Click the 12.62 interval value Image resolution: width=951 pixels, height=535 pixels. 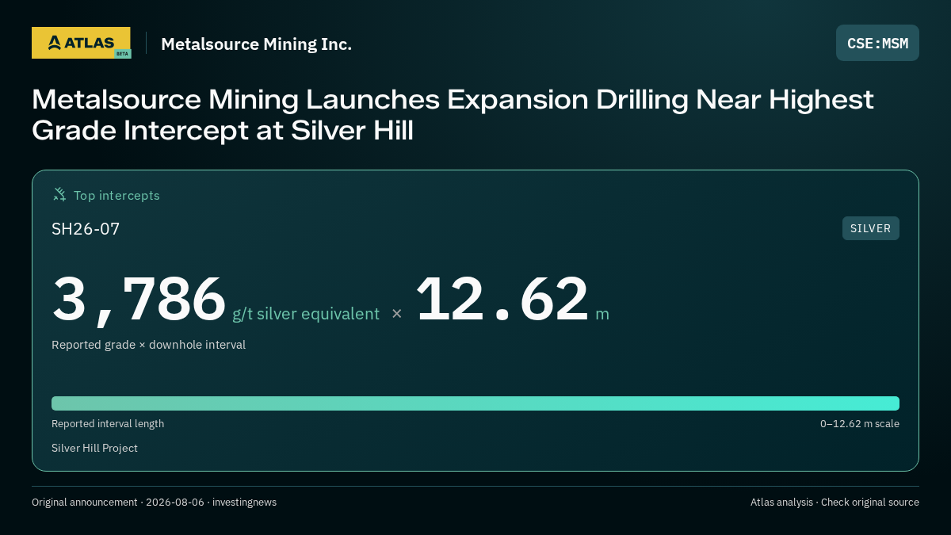pyautogui.click(x=502, y=299)
